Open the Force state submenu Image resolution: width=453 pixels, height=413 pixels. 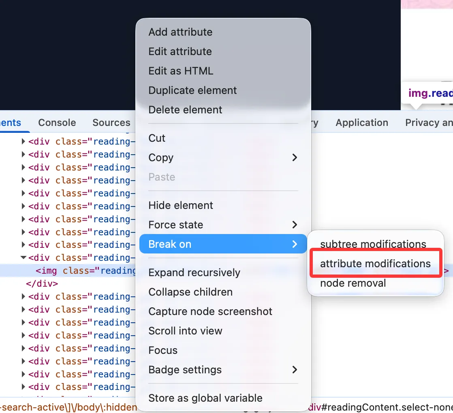pos(295,225)
